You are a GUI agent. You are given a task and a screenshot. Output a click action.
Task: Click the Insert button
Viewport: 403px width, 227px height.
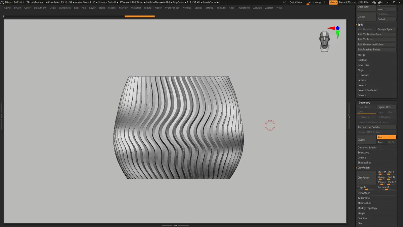pyautogui.click(x=387, y=9)
